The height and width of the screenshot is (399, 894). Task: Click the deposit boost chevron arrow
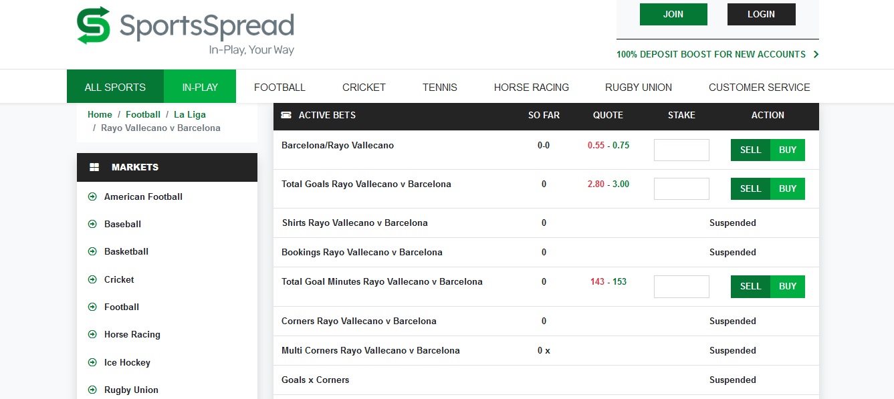[816, 54]
